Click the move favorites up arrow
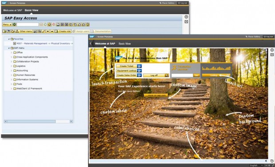The image size is (275, 167). pos(52,31)
